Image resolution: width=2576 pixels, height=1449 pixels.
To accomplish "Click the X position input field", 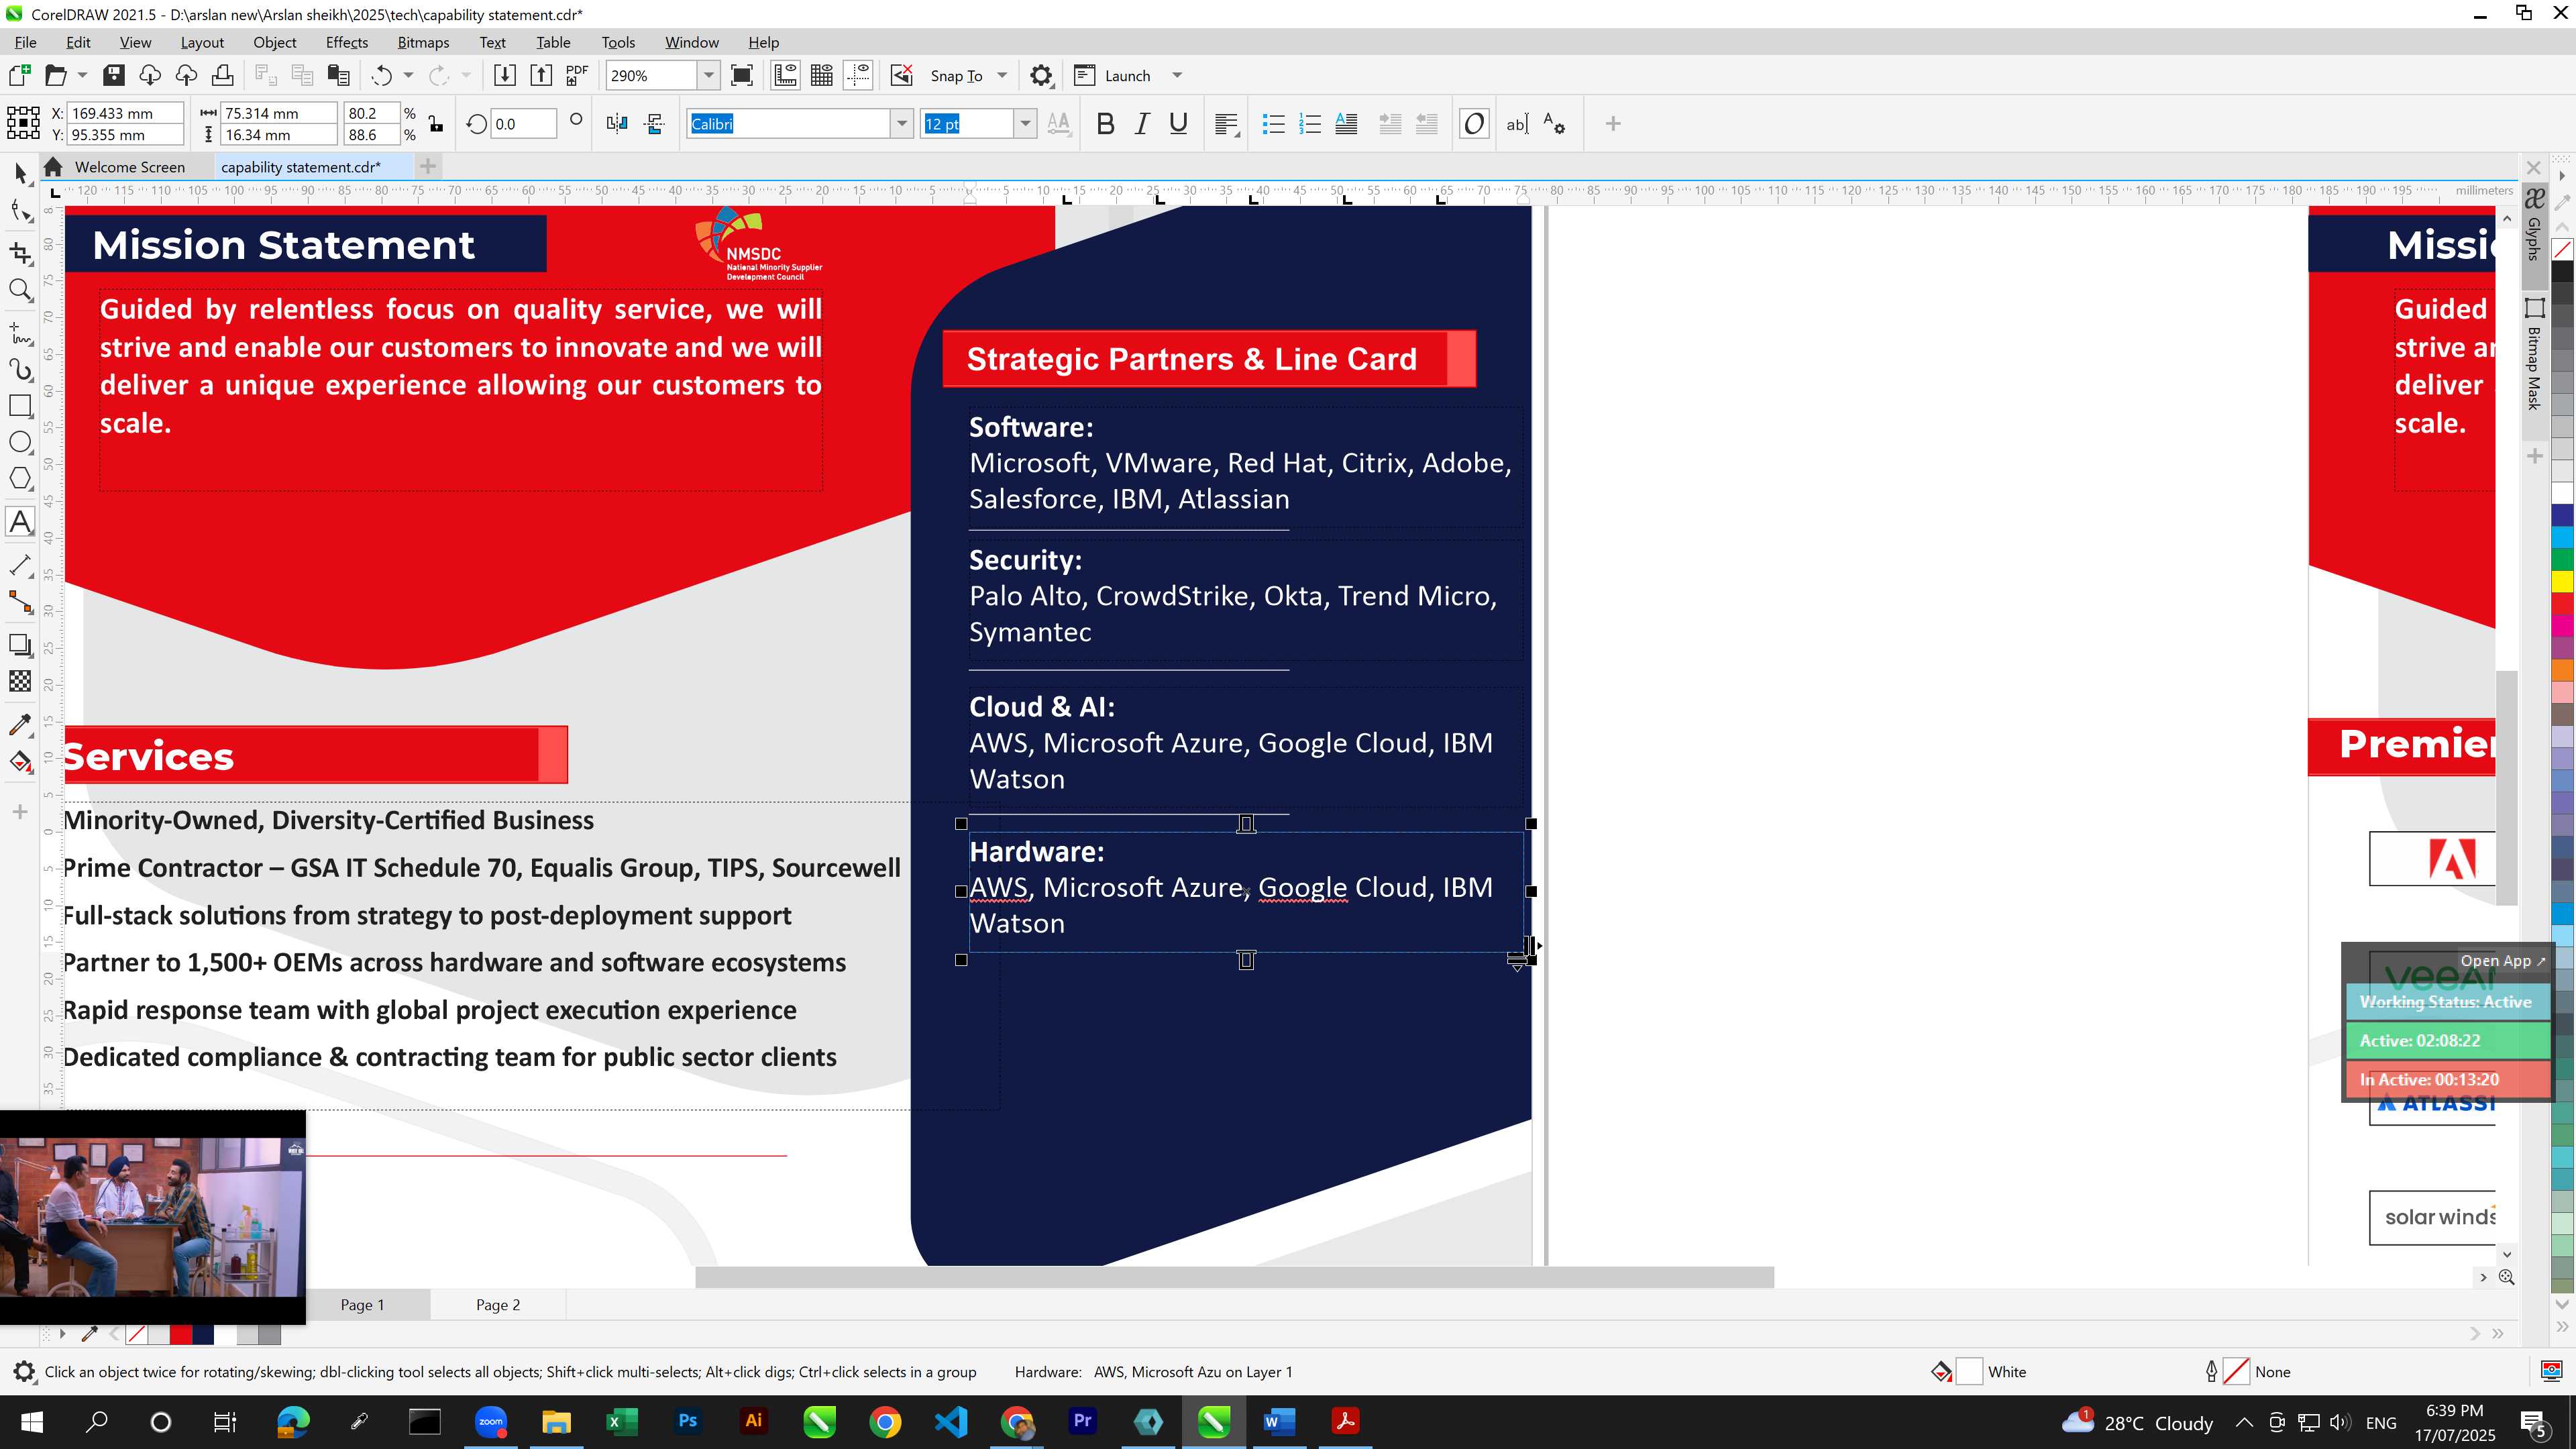I will (125, 113).
